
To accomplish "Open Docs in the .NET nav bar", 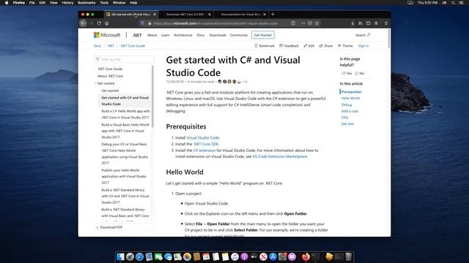I will pos(201,35).
